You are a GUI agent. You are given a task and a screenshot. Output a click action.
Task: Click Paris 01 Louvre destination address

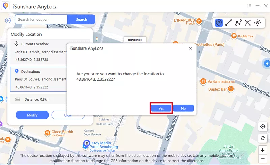click(x=40, y=79)
